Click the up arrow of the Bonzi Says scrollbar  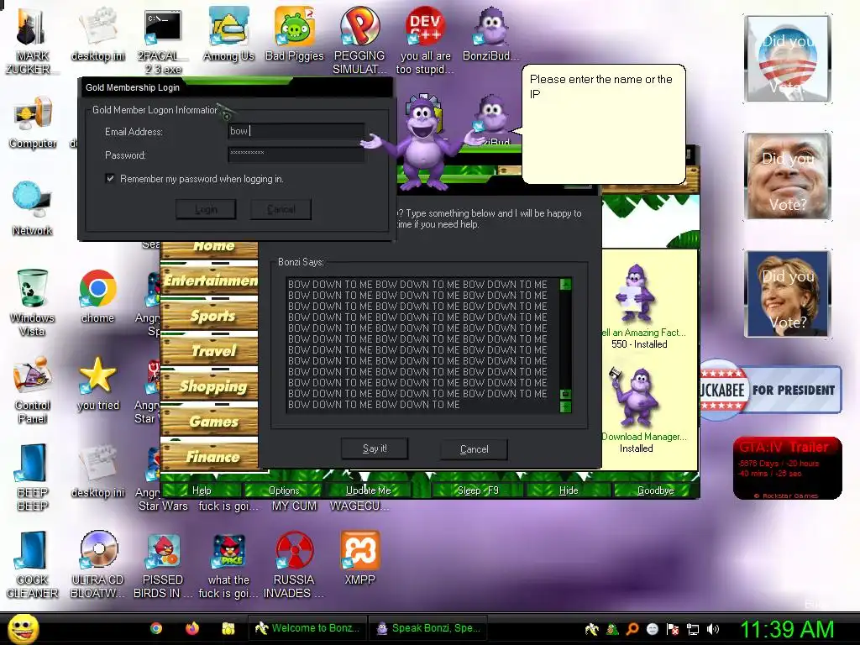pos(565,284)
